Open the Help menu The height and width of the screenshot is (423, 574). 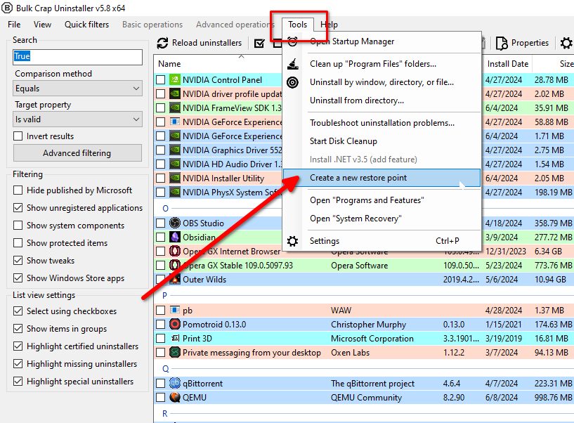(329, 25)
